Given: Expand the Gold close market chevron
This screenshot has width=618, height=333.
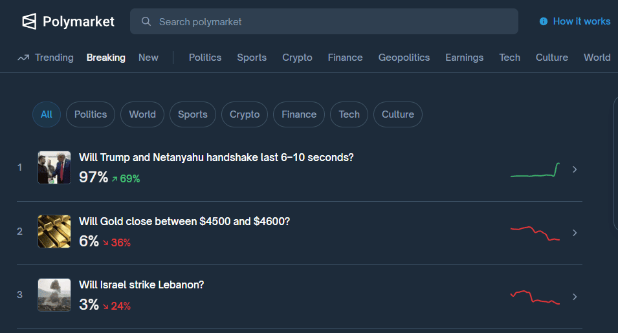Looking at the screenshot, I should point(575,233).
